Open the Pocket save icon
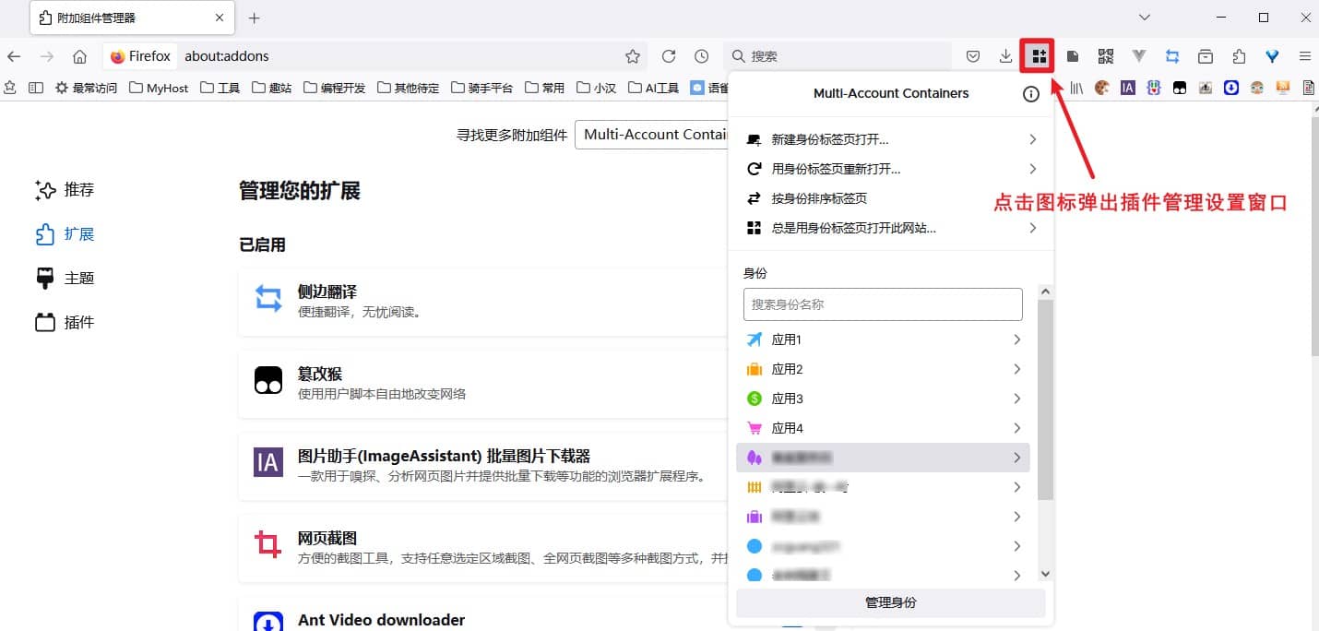The image size is (1319, 631). [x=973, y=56]
